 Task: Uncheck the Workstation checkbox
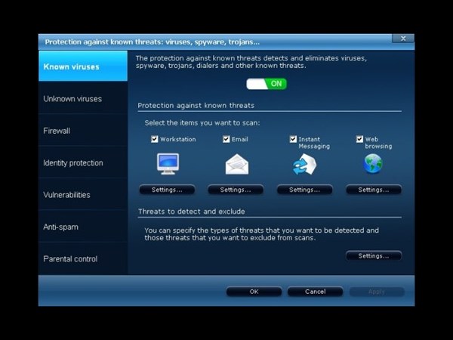(155, 139)
